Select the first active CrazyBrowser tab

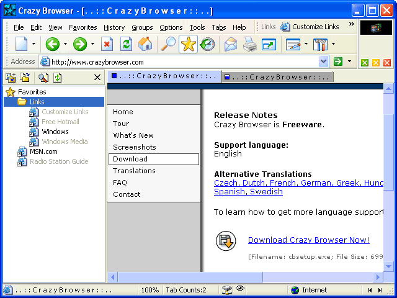click(x=164, y=76)
